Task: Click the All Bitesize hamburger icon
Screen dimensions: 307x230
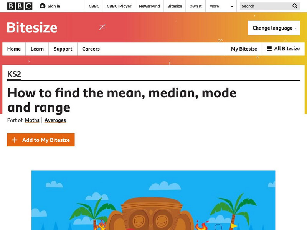Action: pyautogui.click(x=269, y=49)
